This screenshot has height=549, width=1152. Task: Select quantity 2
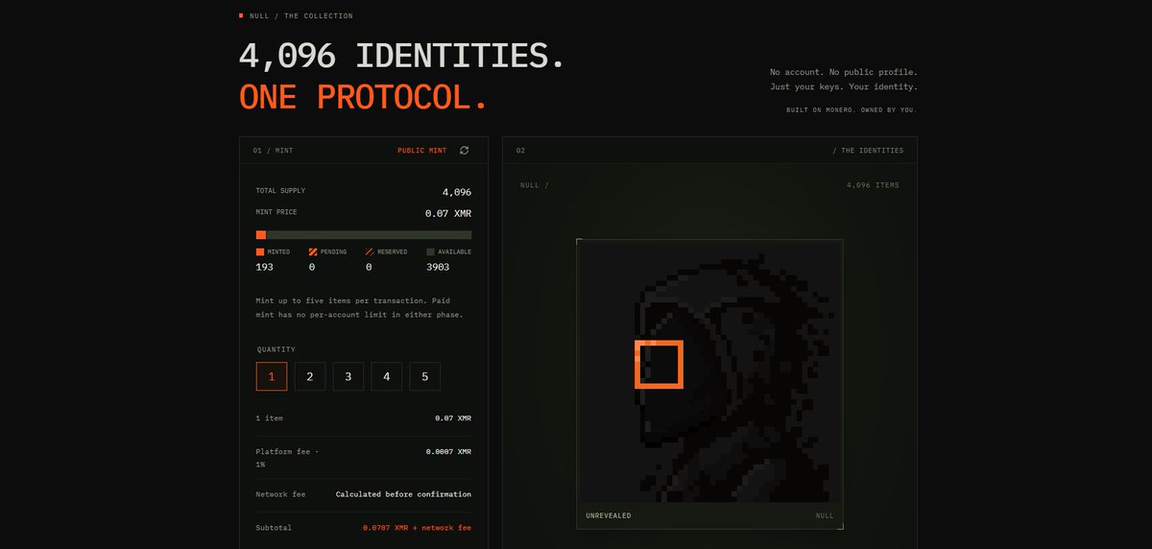coord(310,376)
